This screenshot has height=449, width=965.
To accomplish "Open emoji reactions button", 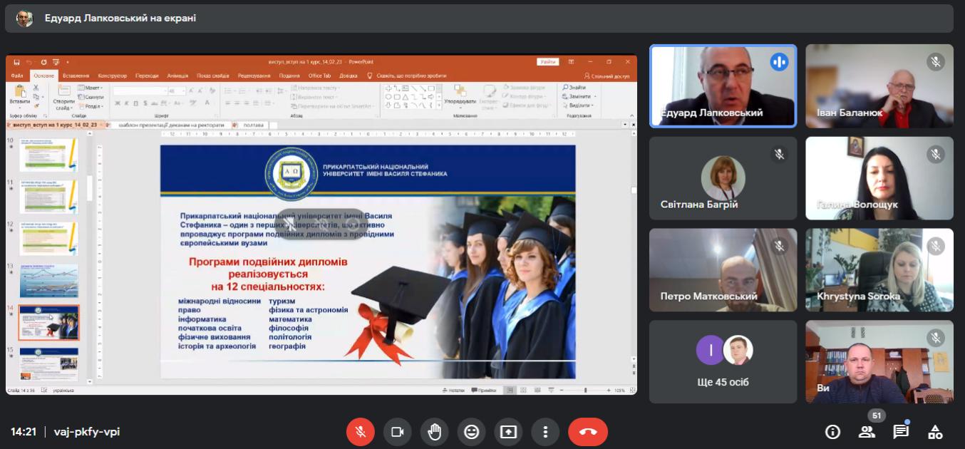I will click(471, 432).
